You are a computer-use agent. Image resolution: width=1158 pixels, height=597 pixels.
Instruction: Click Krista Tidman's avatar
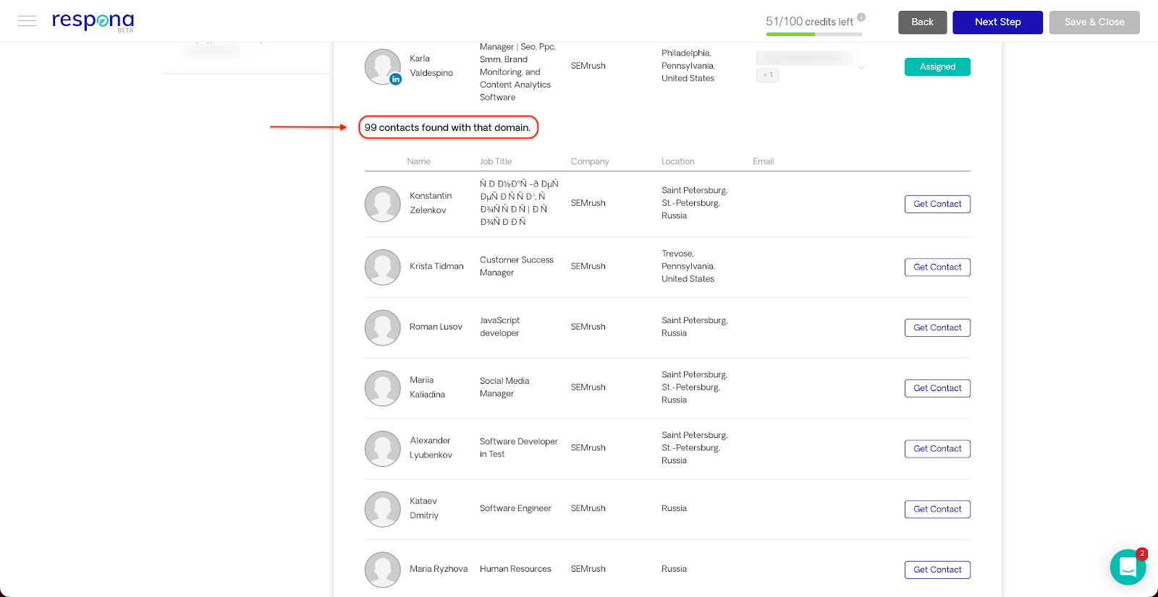383,267
